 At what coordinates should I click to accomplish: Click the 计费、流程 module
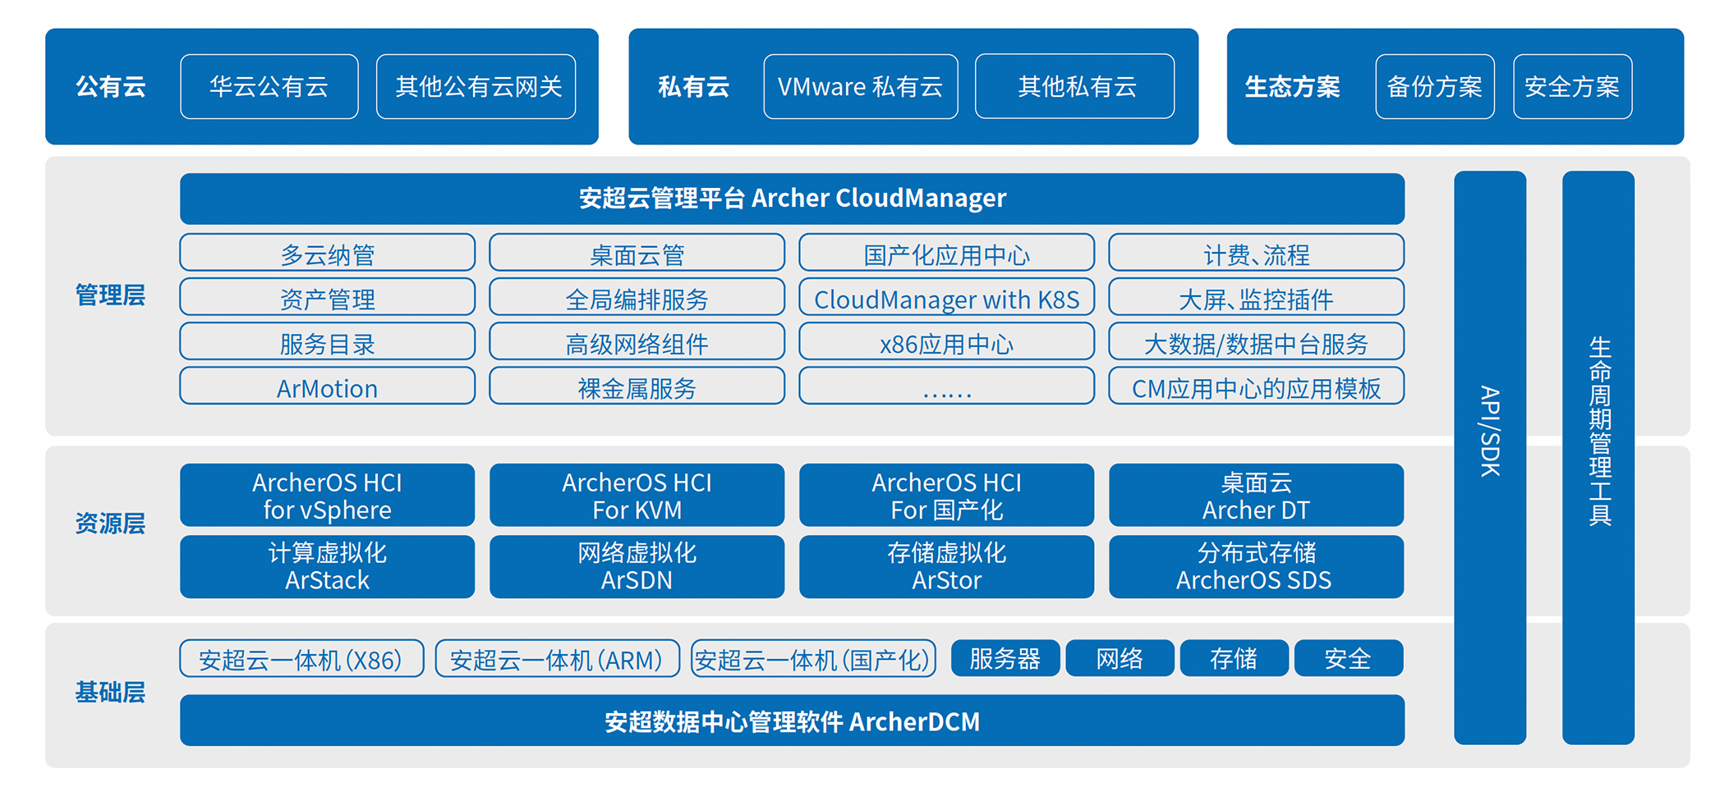coord(1256,253)
